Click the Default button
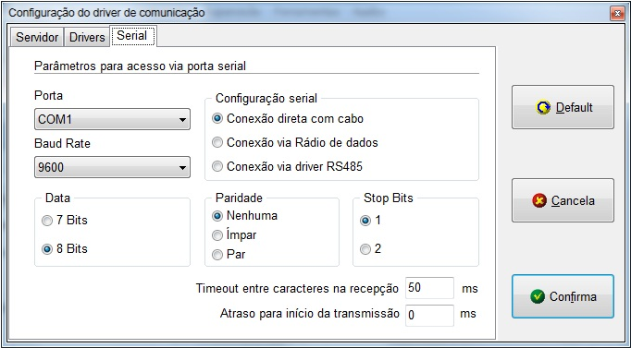Screen dimensions: 631x348 click(x=563, y=107)
